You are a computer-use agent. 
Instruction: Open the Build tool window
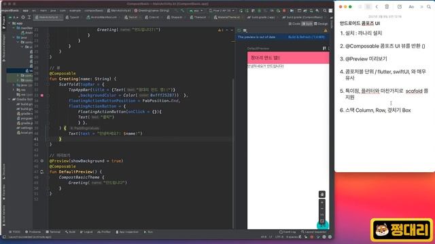coord(70,232)
